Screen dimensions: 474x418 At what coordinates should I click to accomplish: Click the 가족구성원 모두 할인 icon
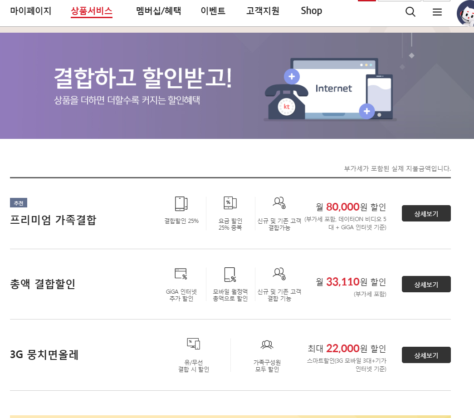(x=267, y=345)
